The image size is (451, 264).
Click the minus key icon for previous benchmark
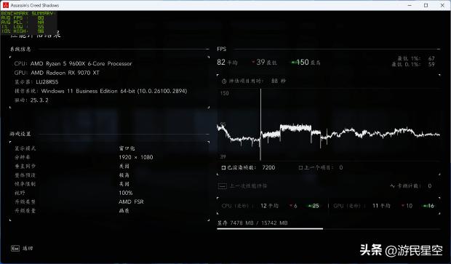[223, 186]
